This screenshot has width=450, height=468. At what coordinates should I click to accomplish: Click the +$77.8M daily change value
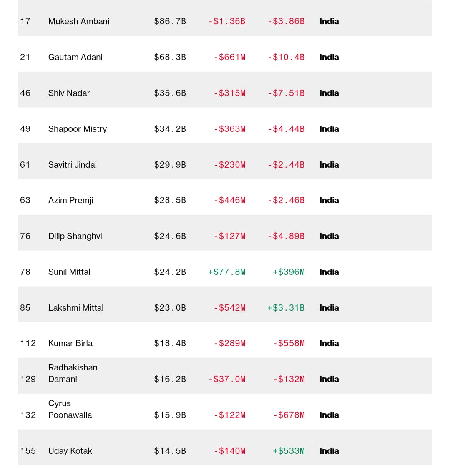tap(227, 272)
